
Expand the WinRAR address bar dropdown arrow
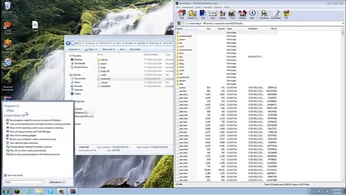(343, 23)
